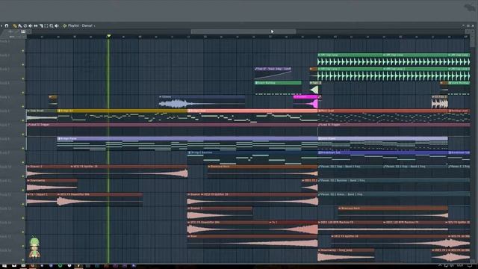Image resolution: width=478 pixels, height=269 pixels.
Task: Select the Track 15 header label
Action: [5, 236]
